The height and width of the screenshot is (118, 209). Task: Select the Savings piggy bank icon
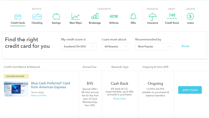(x=56, y=17)
